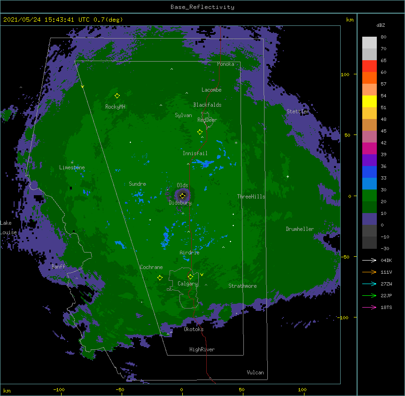Click the RedDeer city label

tap(207, 120)
